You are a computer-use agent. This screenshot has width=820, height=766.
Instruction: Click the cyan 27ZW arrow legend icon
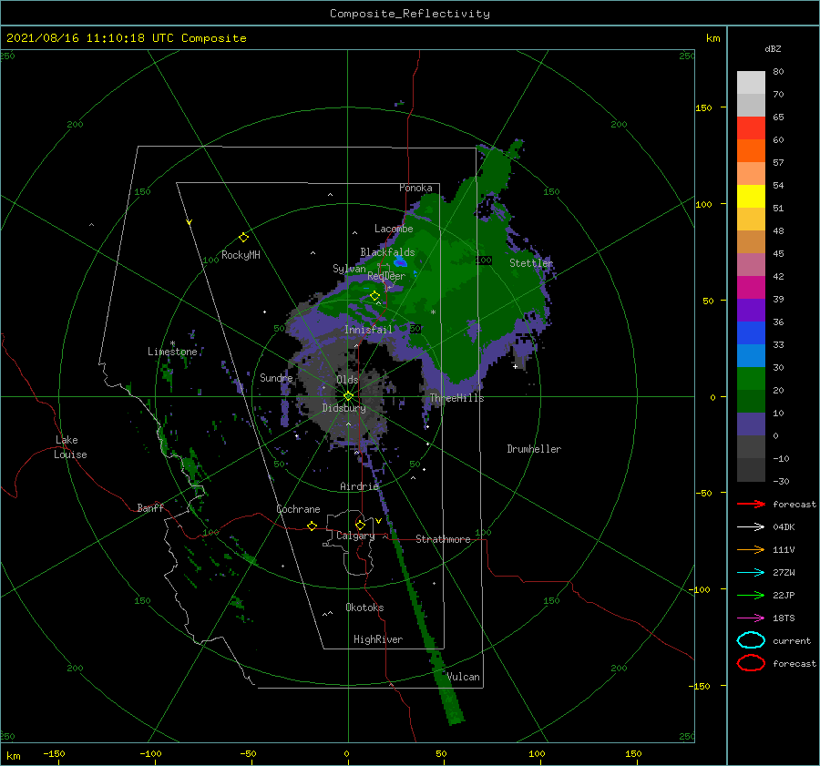pyautogui.click(x=751, y=572)
